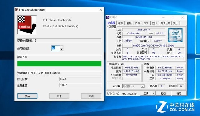
Task: Click the 验证 button
Action: pyautogui.click(x=163, y=93)
